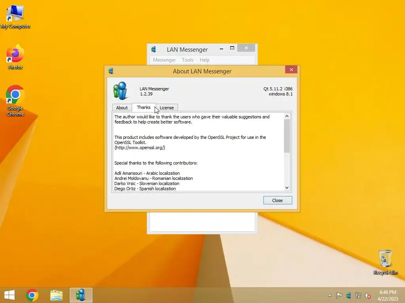Image resolution: width=405 pixels, height=303 pixels.
Task: Open the Help menu in main window
Action: click(204, 60)
